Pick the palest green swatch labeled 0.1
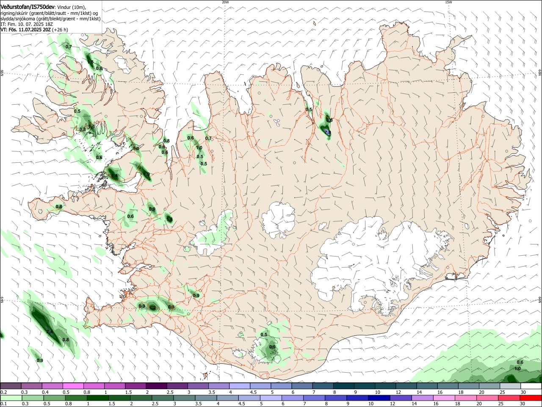 (11, 398)
